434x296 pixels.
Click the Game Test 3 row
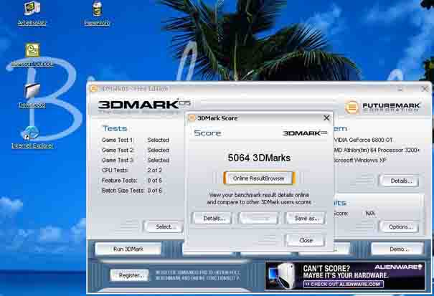[x=136, y=160]
